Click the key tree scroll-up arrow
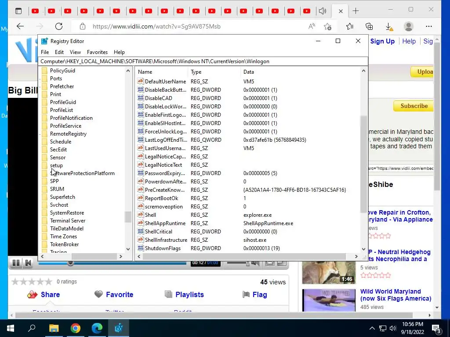The height and width of the screenshot is (337, 450). pos(128,71)
